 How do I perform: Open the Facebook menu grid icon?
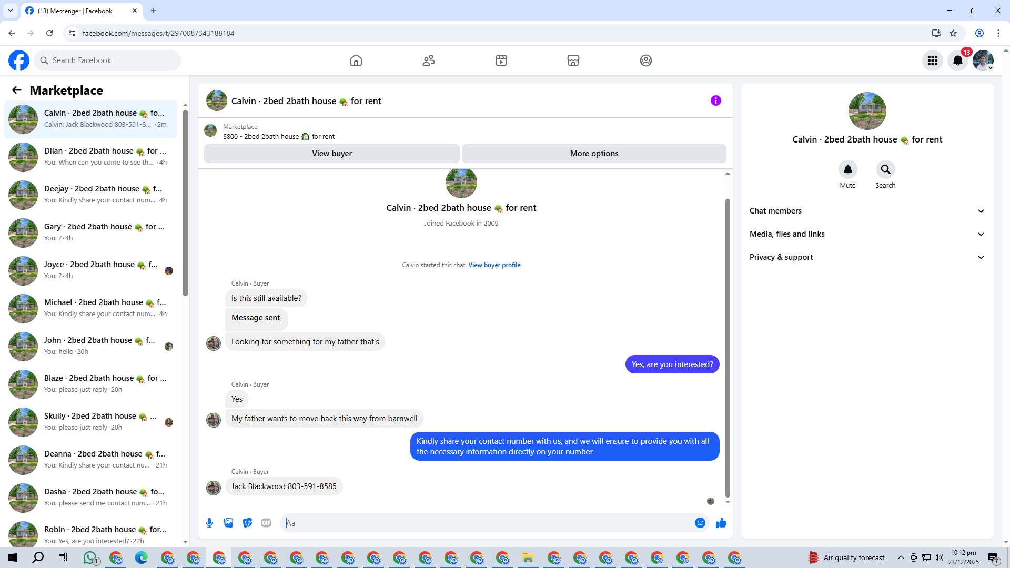[x=933, y=60]
